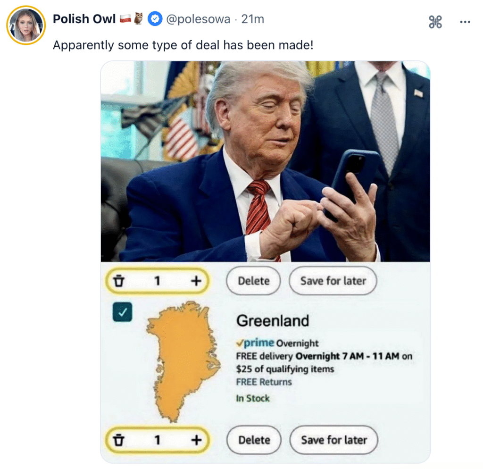
Task: Open the Greenland product title
Action: (x=273, y=321)
